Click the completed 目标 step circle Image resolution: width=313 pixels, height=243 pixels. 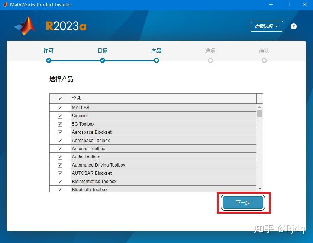pos(102,60)
